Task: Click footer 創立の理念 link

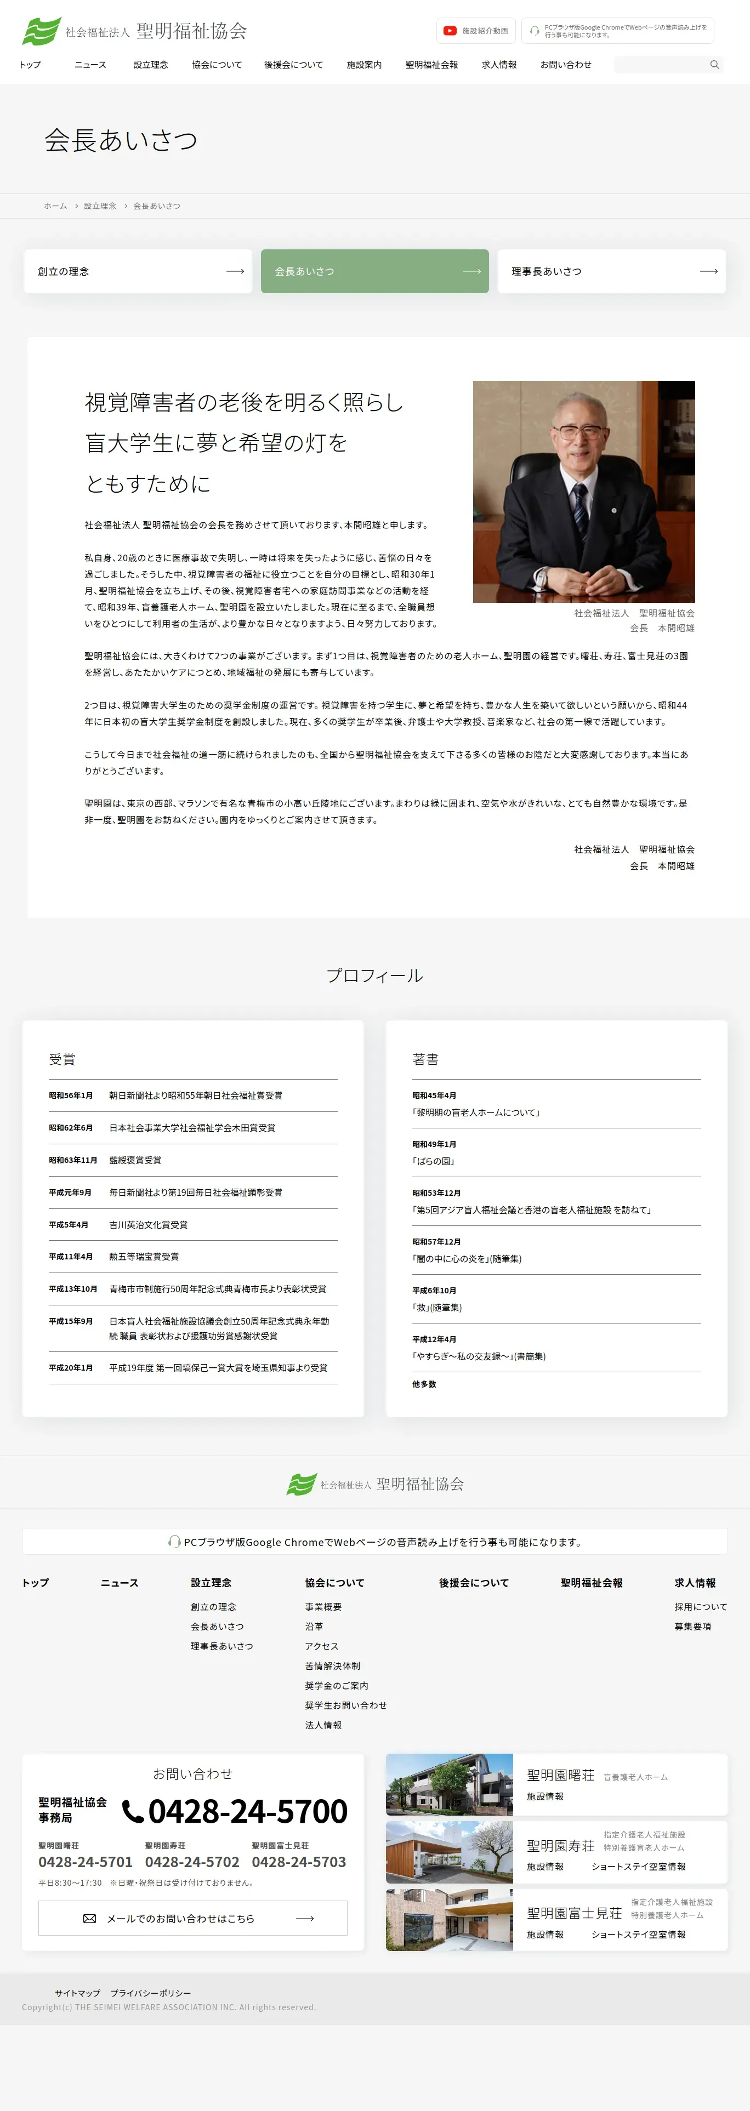Action: [x=213, y=1607]
